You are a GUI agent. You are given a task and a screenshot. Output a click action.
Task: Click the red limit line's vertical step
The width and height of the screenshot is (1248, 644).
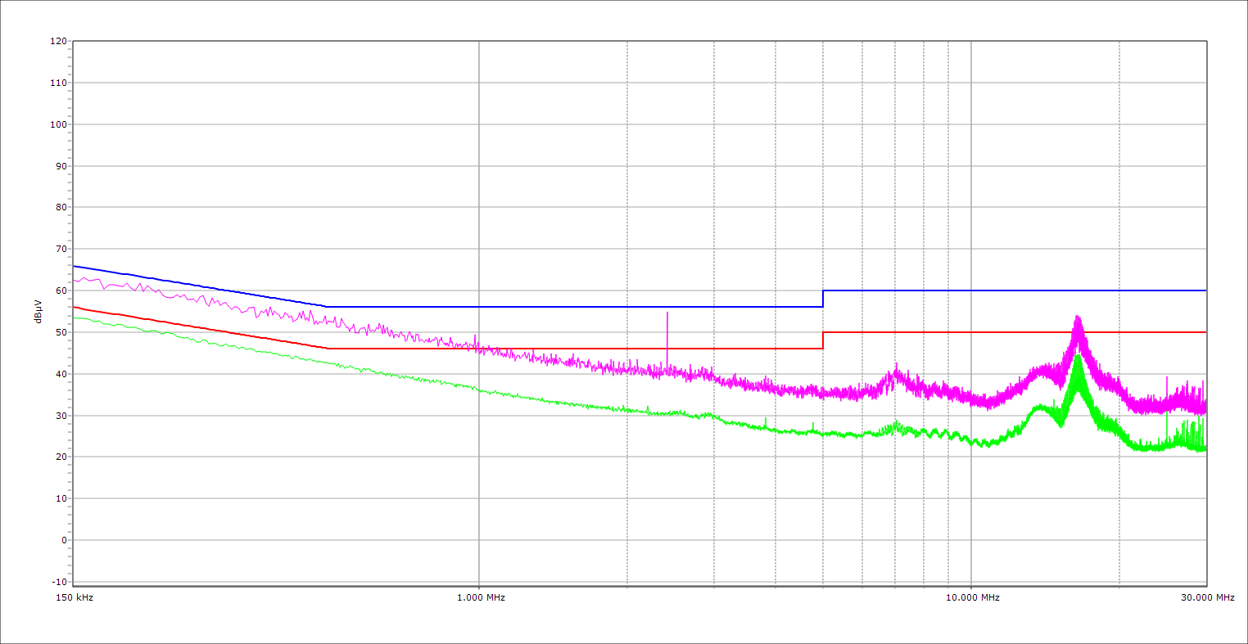(x=823, y=340)
